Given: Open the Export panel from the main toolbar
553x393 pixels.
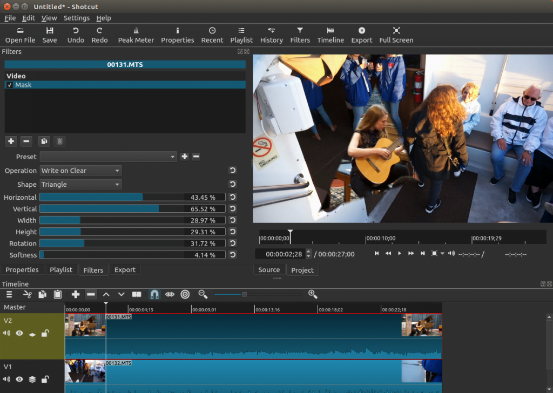Looking at the screenshot, I should [x=361, y=35].
